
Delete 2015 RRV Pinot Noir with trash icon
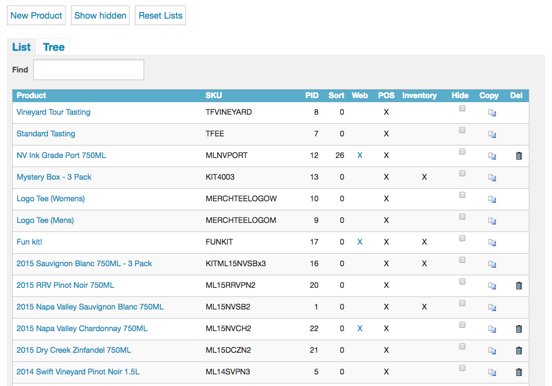pos(519,285)
